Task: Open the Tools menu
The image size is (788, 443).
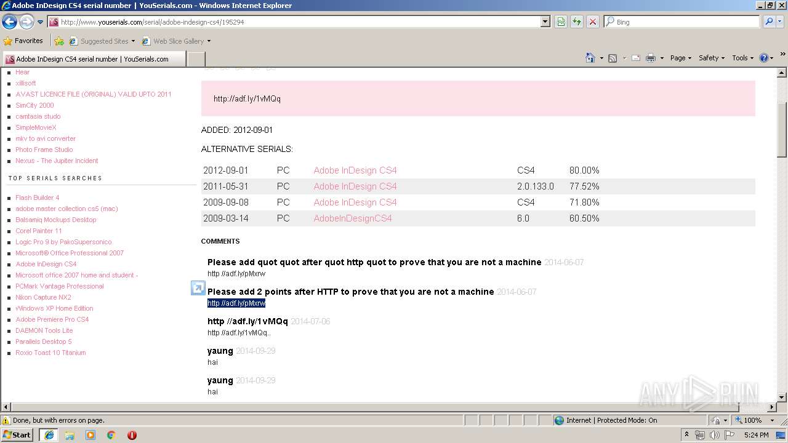Action: coord(743,58)
